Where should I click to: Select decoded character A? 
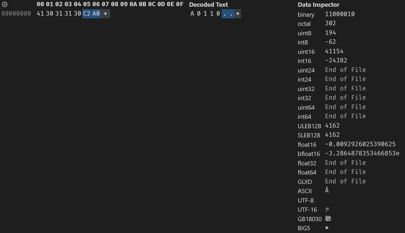[x=192, y=13]
